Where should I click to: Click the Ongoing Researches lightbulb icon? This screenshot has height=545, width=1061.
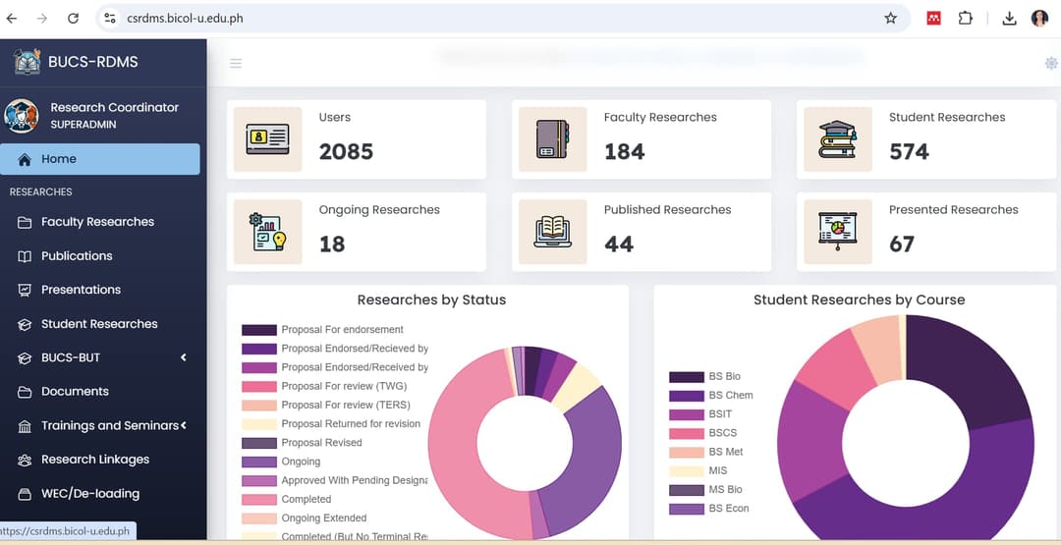pyautogui.click(x=267, y=232)
